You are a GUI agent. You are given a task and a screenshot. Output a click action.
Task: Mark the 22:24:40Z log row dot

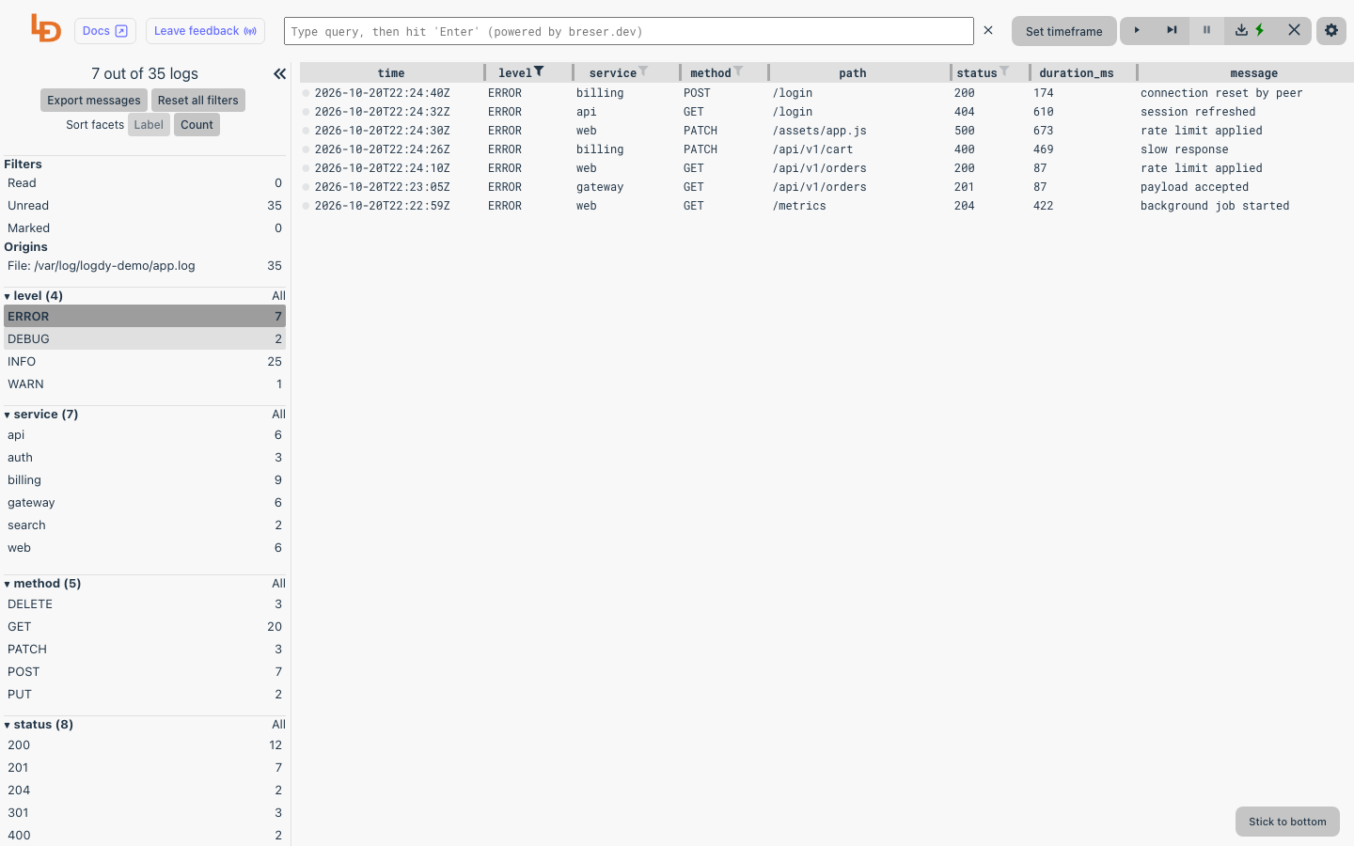point(306,93)
